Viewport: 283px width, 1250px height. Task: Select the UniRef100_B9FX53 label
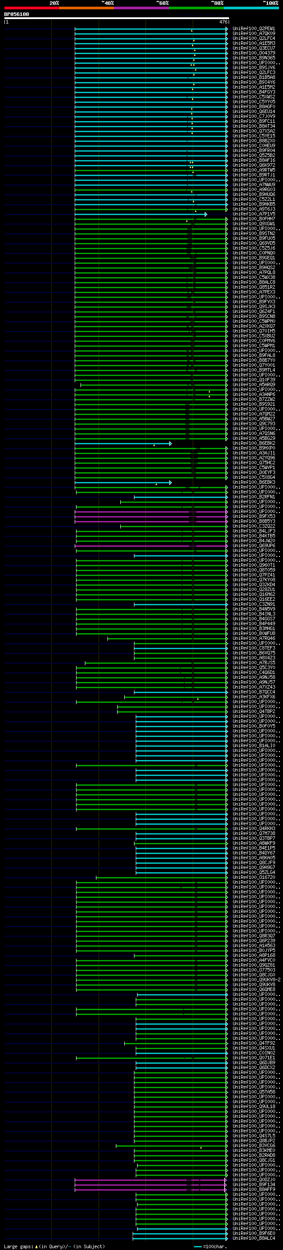tap(253, 516)
